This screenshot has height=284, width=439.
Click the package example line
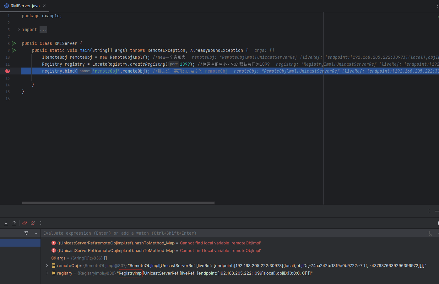point(42,16)
